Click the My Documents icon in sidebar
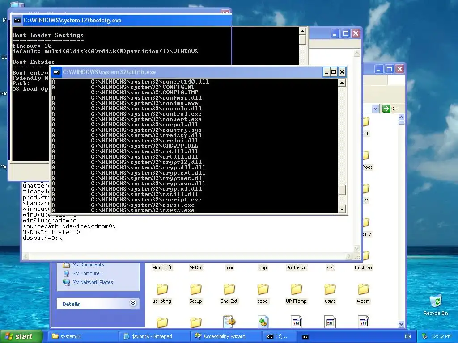Image resolution: width=458 pixels, height=343 pixels. coord(66,265)
